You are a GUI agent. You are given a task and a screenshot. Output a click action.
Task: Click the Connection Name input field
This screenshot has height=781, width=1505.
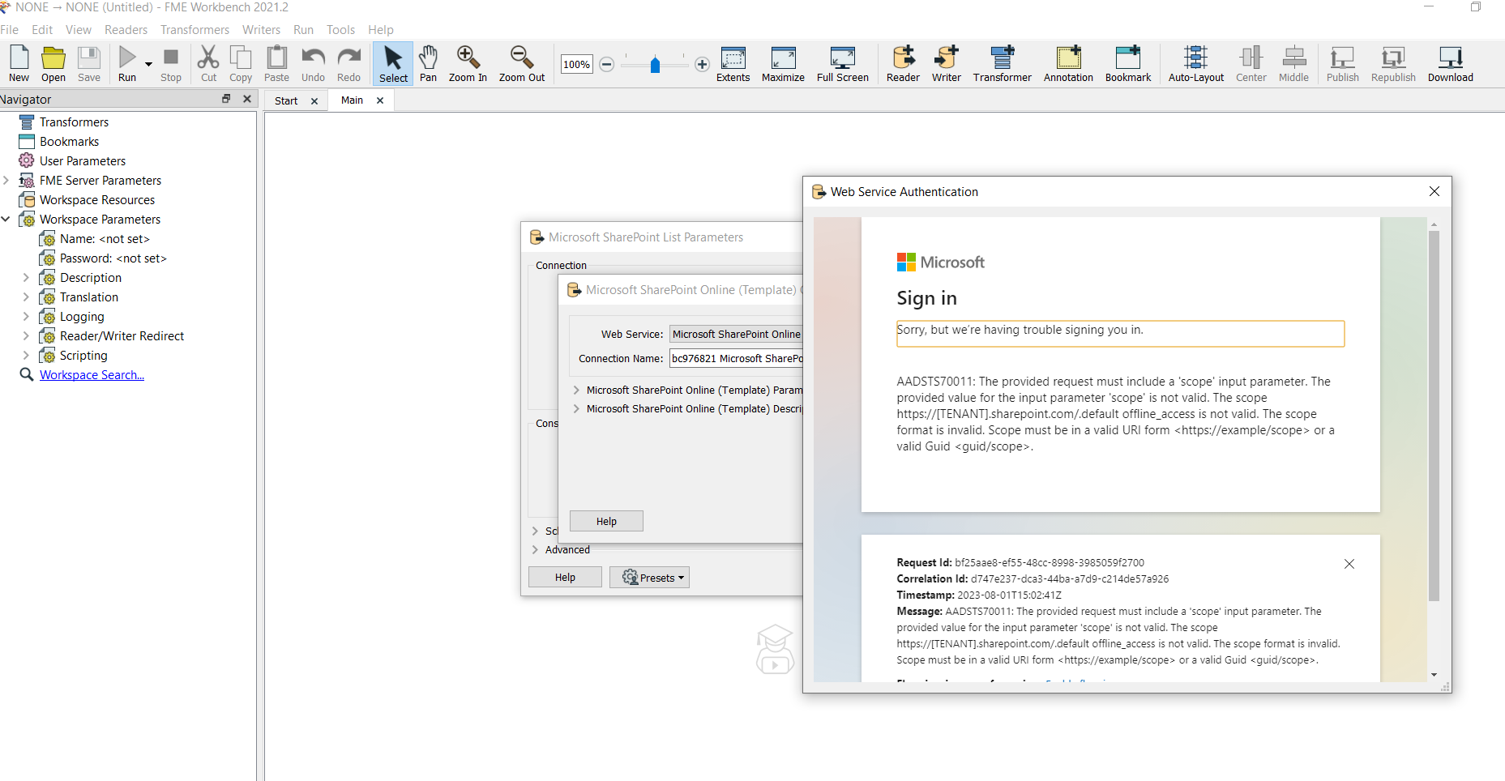click(736, 359)
